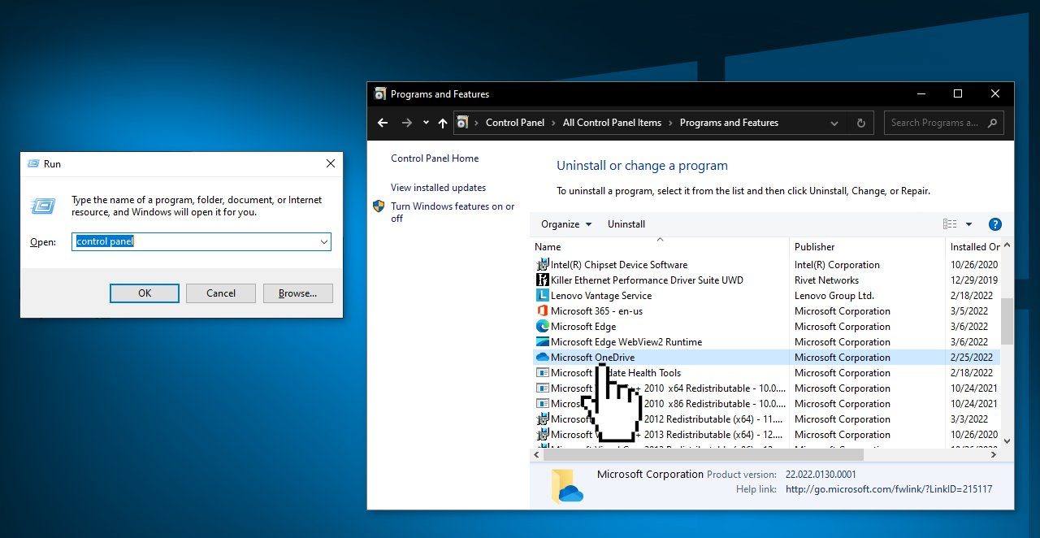This screenshot has width=1040, height=538.
Task: Open the Organize menu
Action: click(566, 224)
